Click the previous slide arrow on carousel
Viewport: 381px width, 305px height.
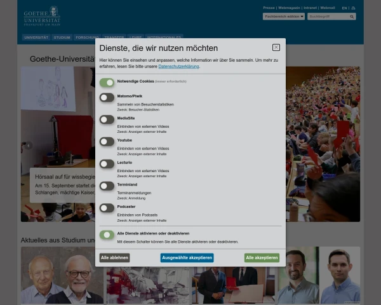click(29, 146)
